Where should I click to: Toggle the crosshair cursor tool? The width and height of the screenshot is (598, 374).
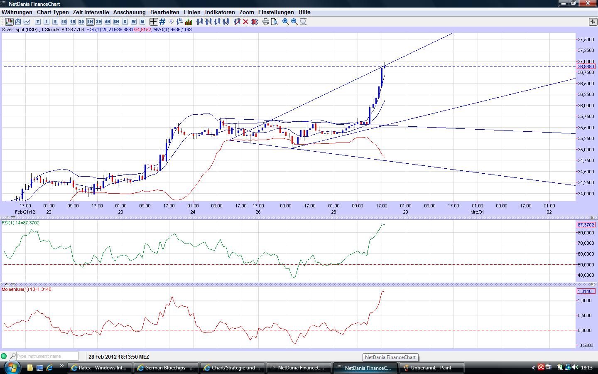tap(154, 22)
